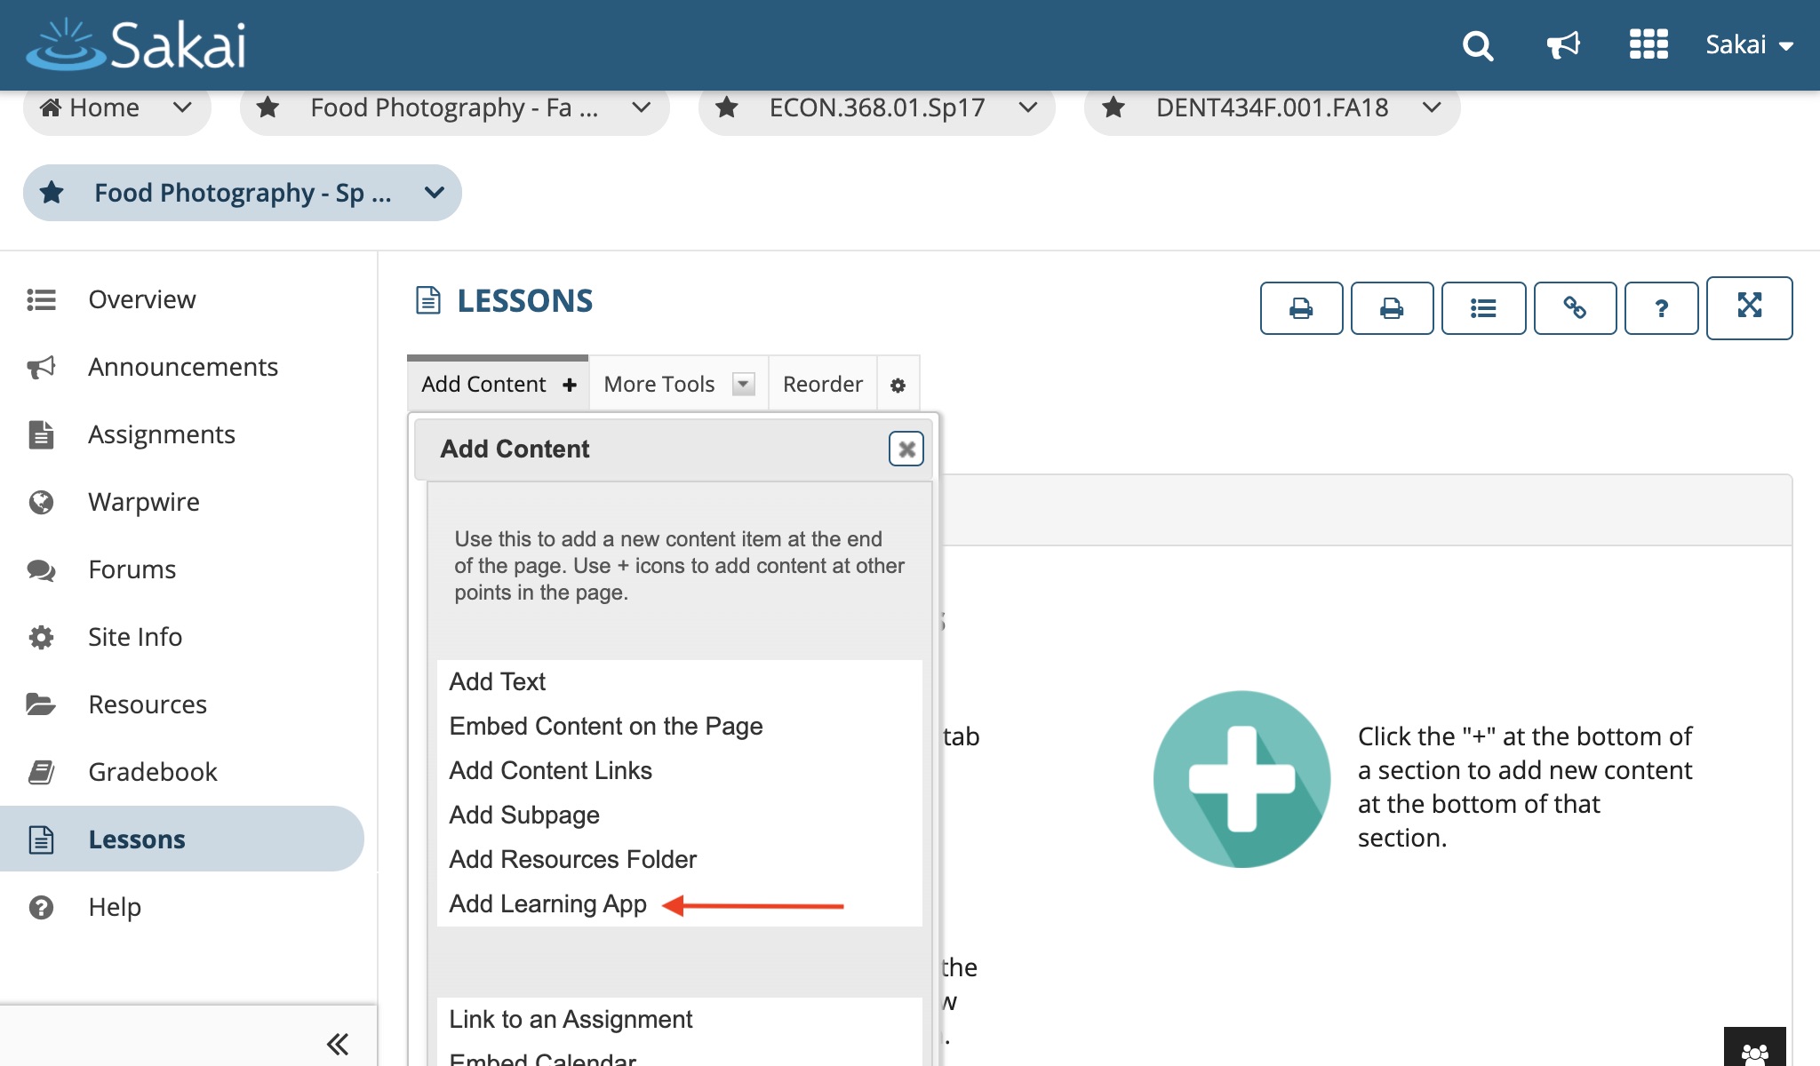This screenshot has height=1066, width=1820.
Task: Toggle favorite star for ECON.368.01.Sp17
Action: [727, 108]
